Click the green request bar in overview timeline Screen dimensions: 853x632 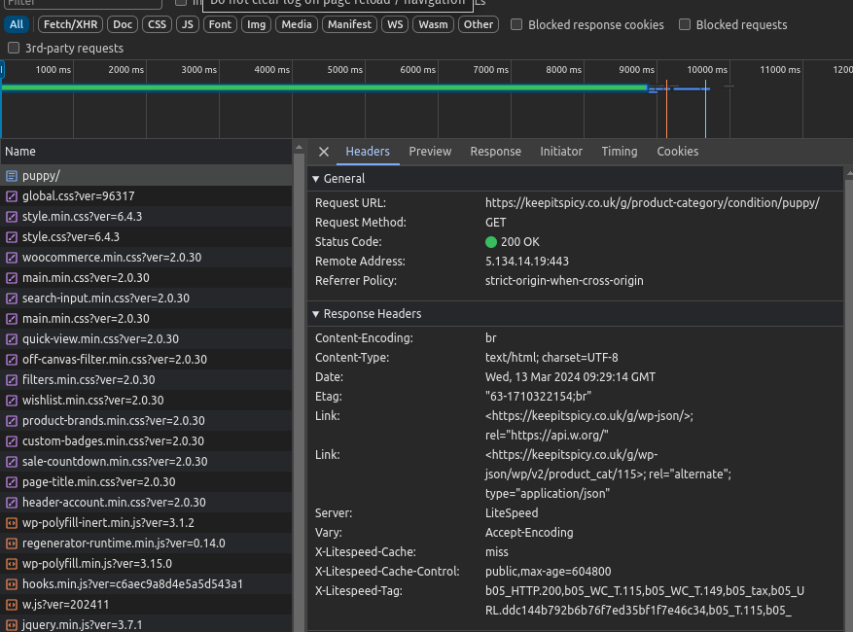(325, 88)
